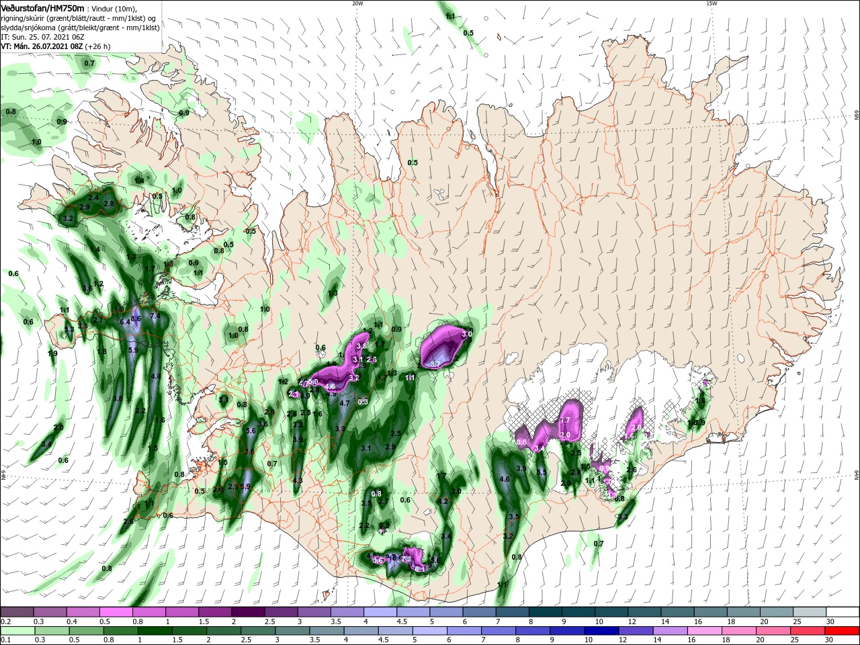Click the light gray snow swatch at 25

coord(810,612)
